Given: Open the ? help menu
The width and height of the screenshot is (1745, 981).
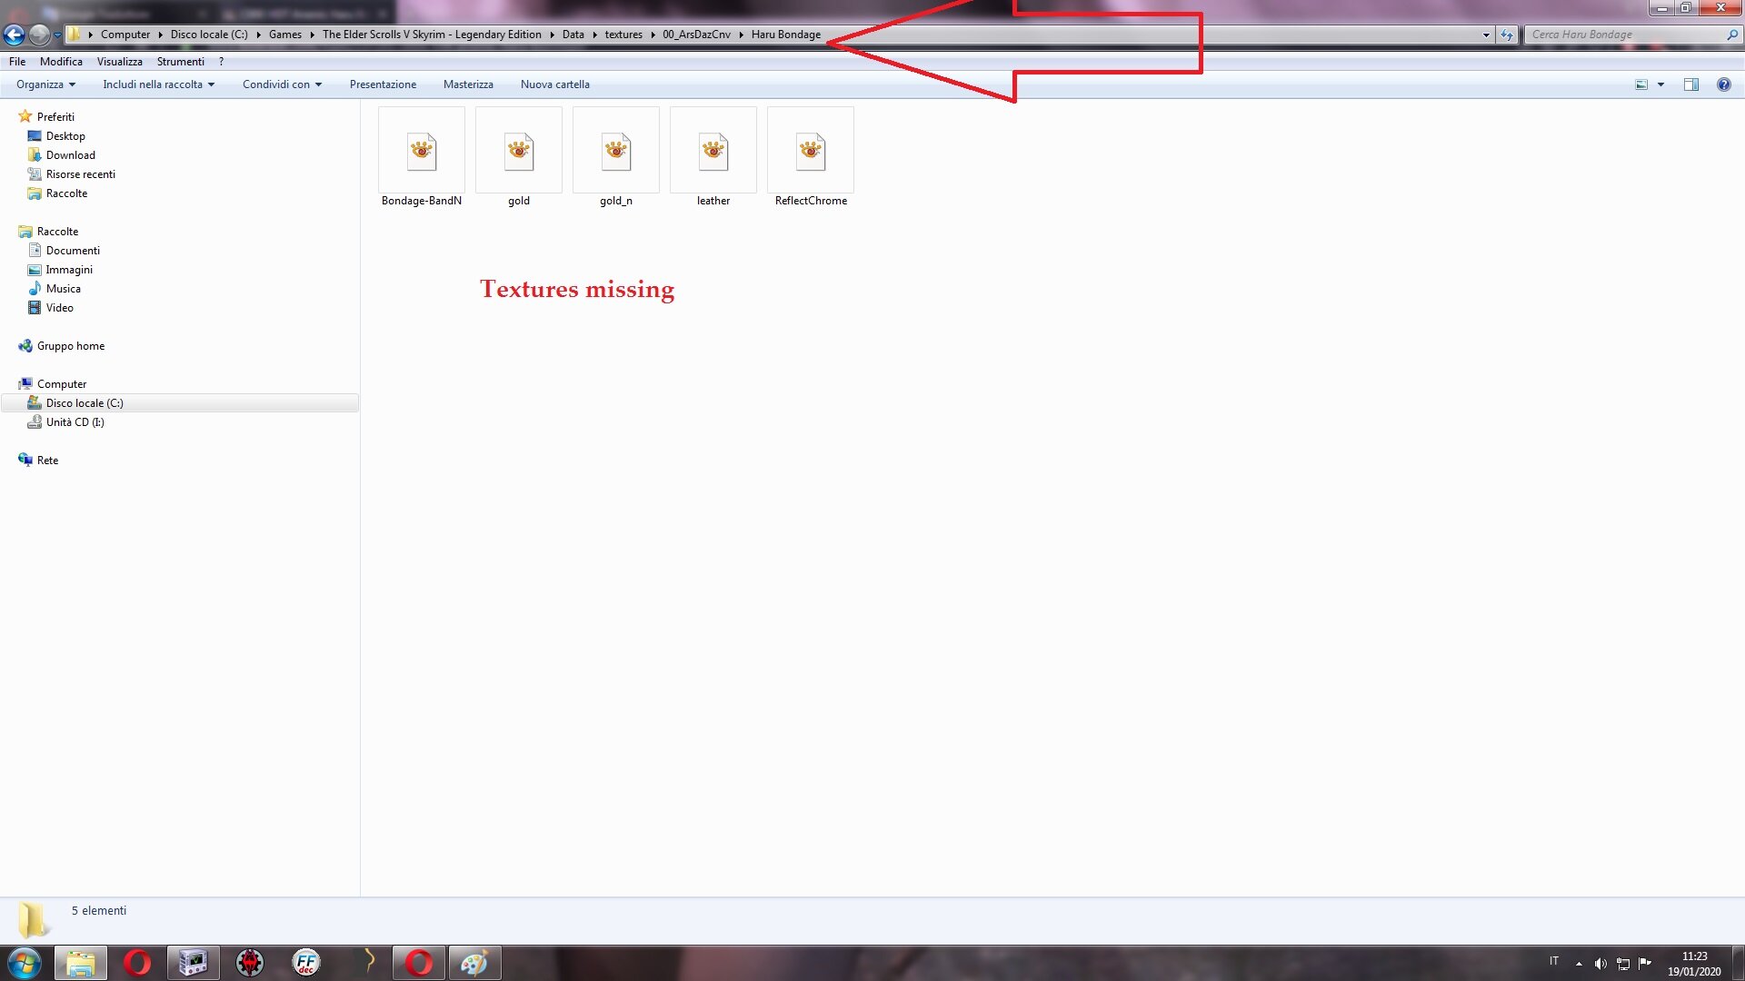Looking at the screenshot, I should click(x=221, y=62).
